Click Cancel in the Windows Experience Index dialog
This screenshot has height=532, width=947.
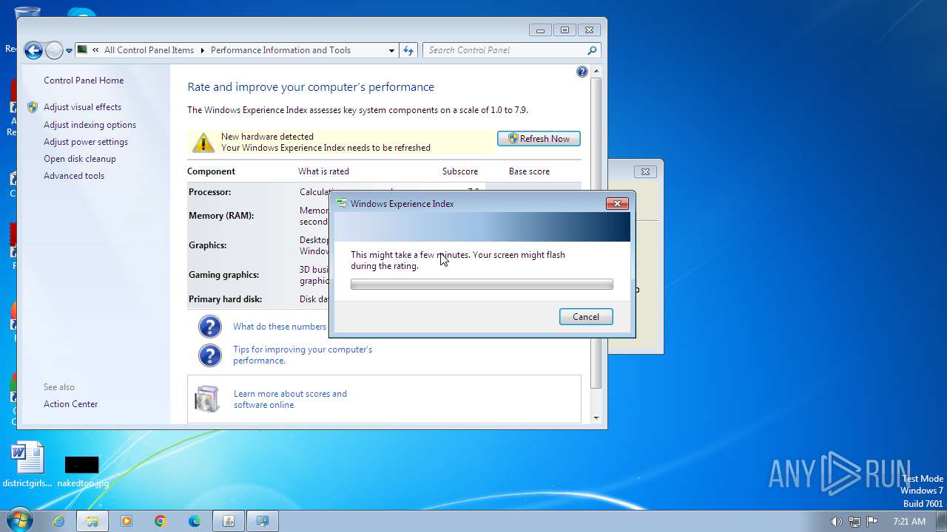click(x=586, y=317)
